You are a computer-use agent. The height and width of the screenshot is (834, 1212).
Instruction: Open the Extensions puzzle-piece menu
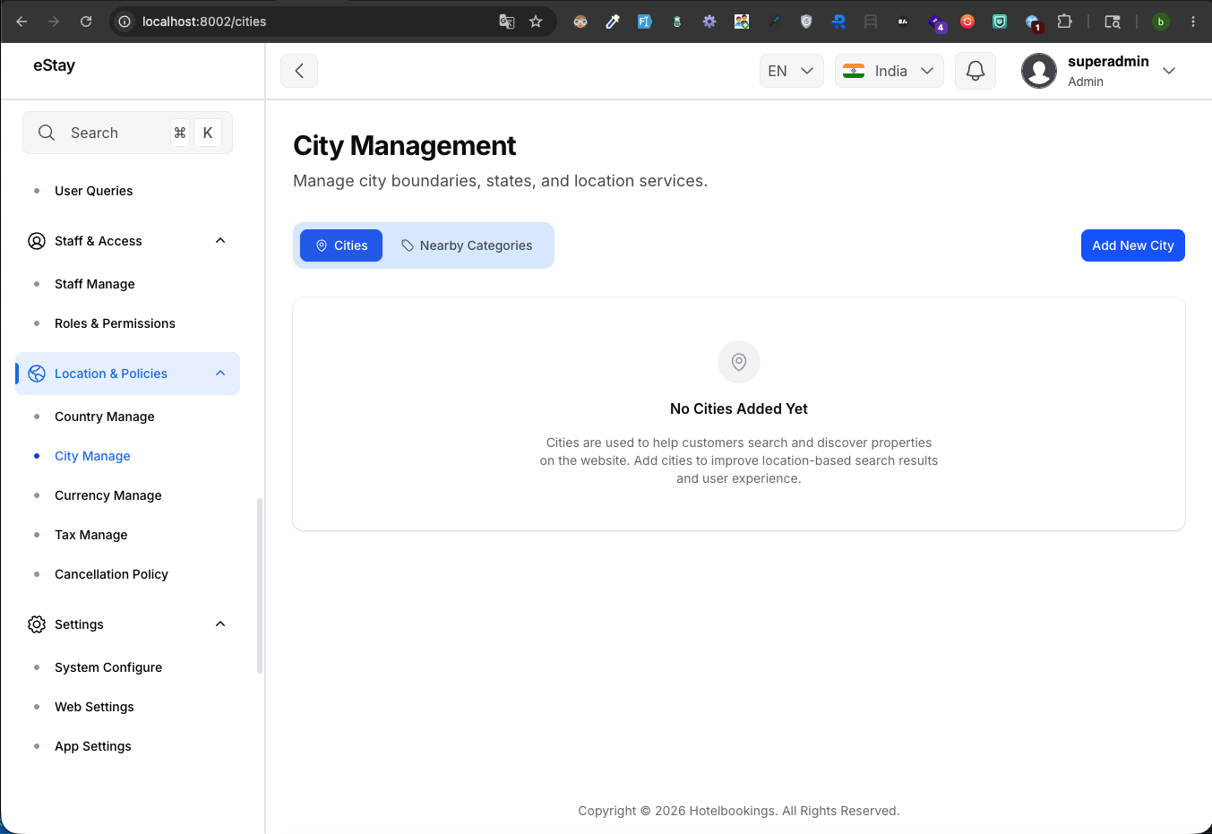(x=1064, y=21)
